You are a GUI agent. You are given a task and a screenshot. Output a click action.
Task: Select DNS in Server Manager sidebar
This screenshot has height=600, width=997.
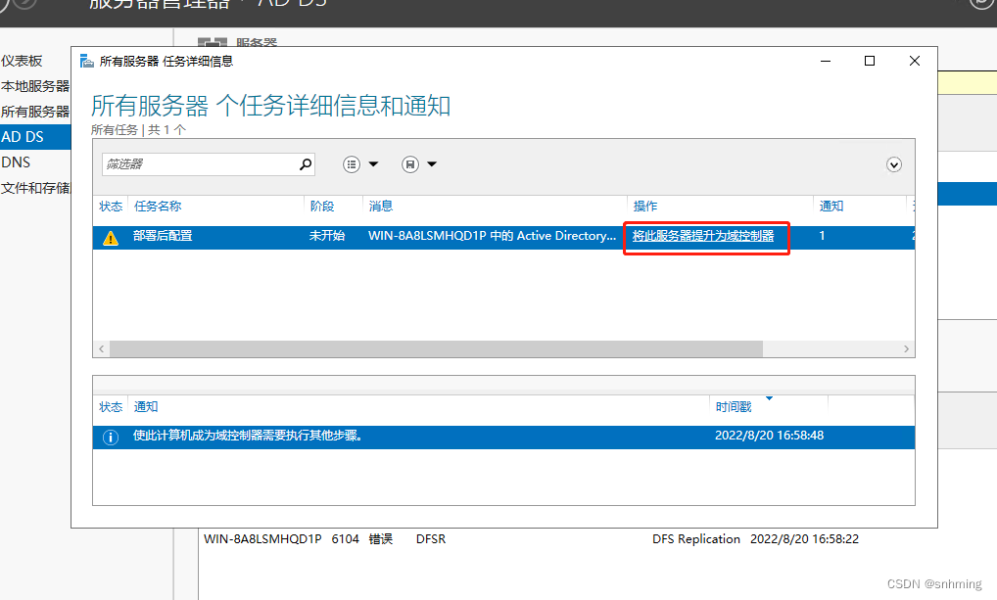point(16,162)
